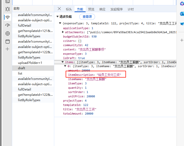
Task: Open the 计时 tab
Action: 131,9
